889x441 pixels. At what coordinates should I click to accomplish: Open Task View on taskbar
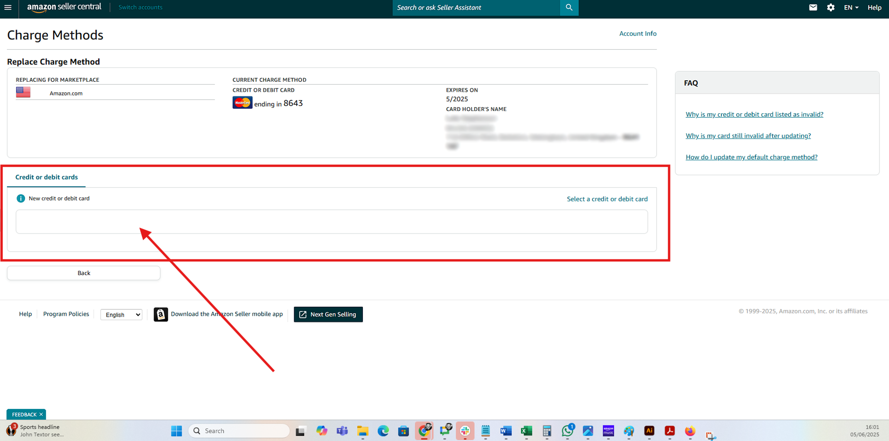click(300, 431)
